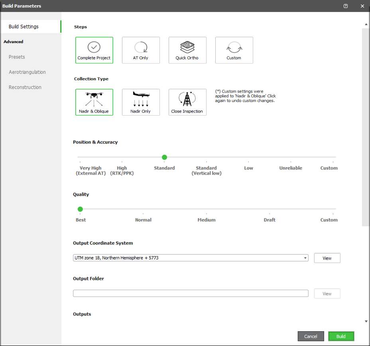This screenshot has height=346, width=370.
Task: Click the Output Folder text field
Action: (x=191, y=293)
